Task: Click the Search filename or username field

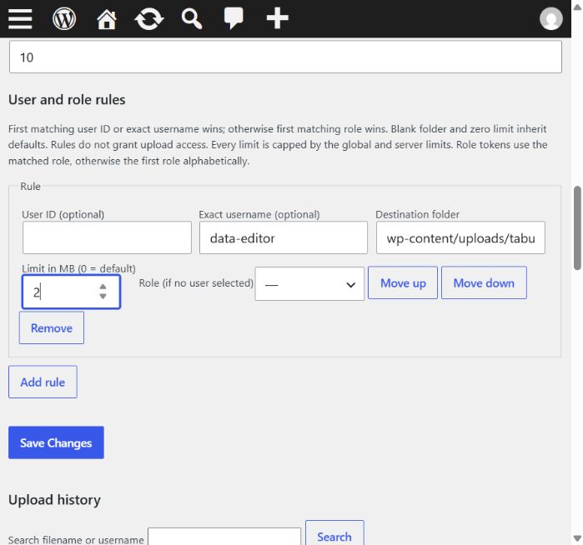Action: pos(224,537)
